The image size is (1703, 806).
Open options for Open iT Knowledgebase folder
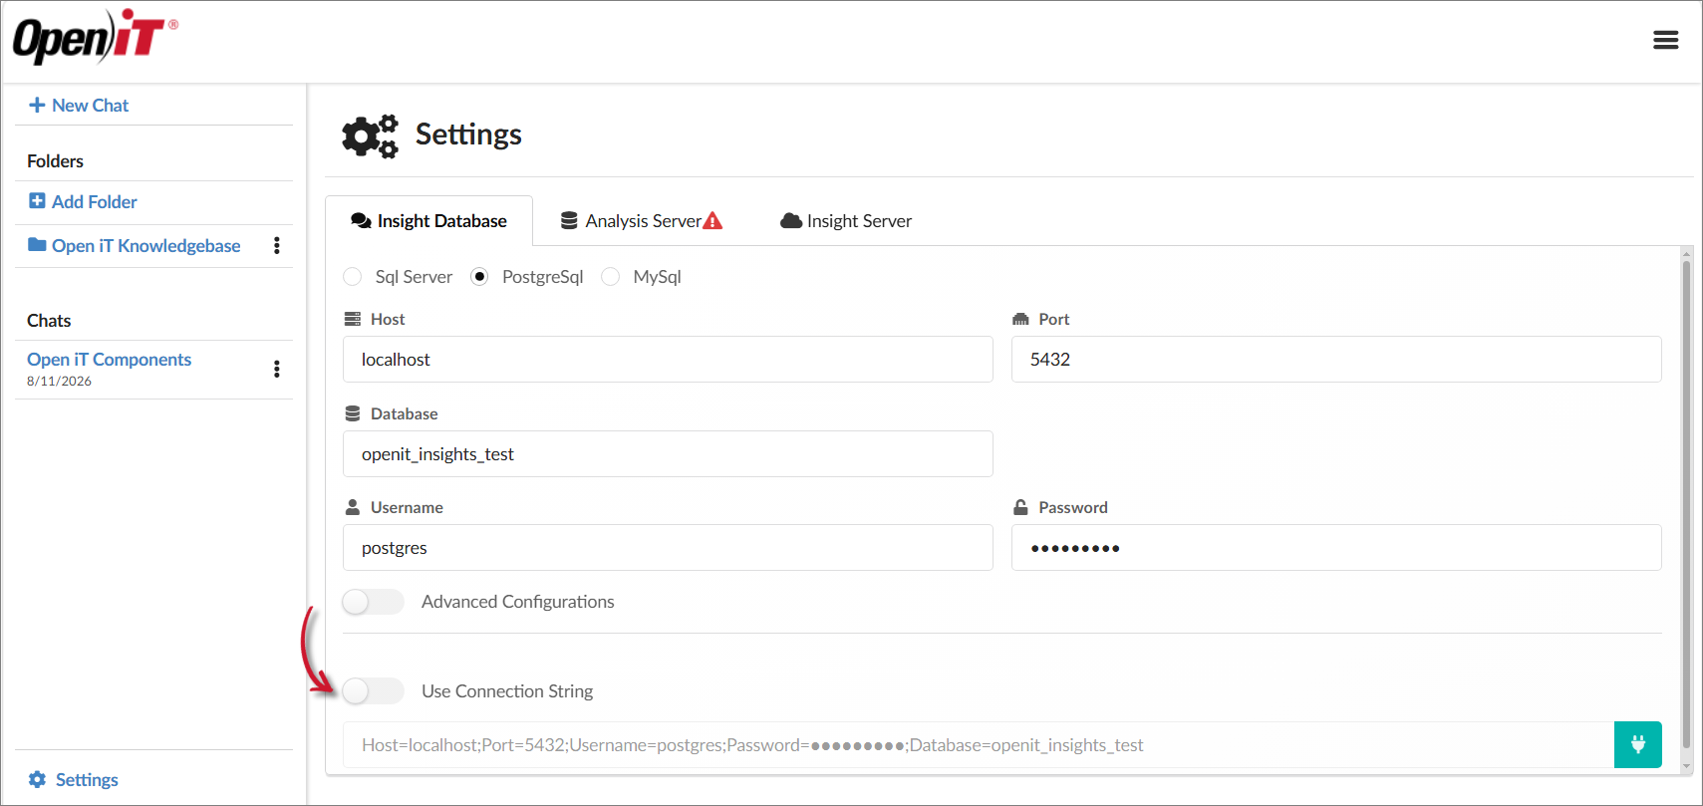pyautogui.click(x=277, y=245)
